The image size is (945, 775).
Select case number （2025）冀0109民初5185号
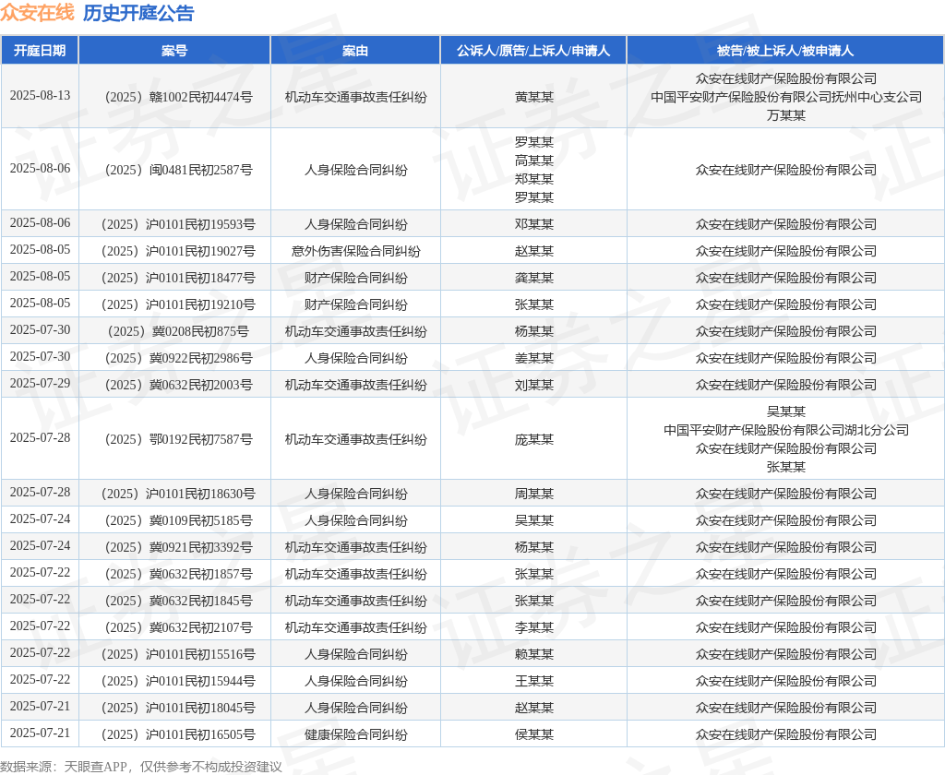tap(178, 520)
